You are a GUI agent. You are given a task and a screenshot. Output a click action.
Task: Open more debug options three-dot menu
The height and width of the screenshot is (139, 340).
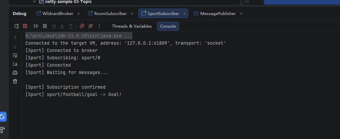point(99,26)
